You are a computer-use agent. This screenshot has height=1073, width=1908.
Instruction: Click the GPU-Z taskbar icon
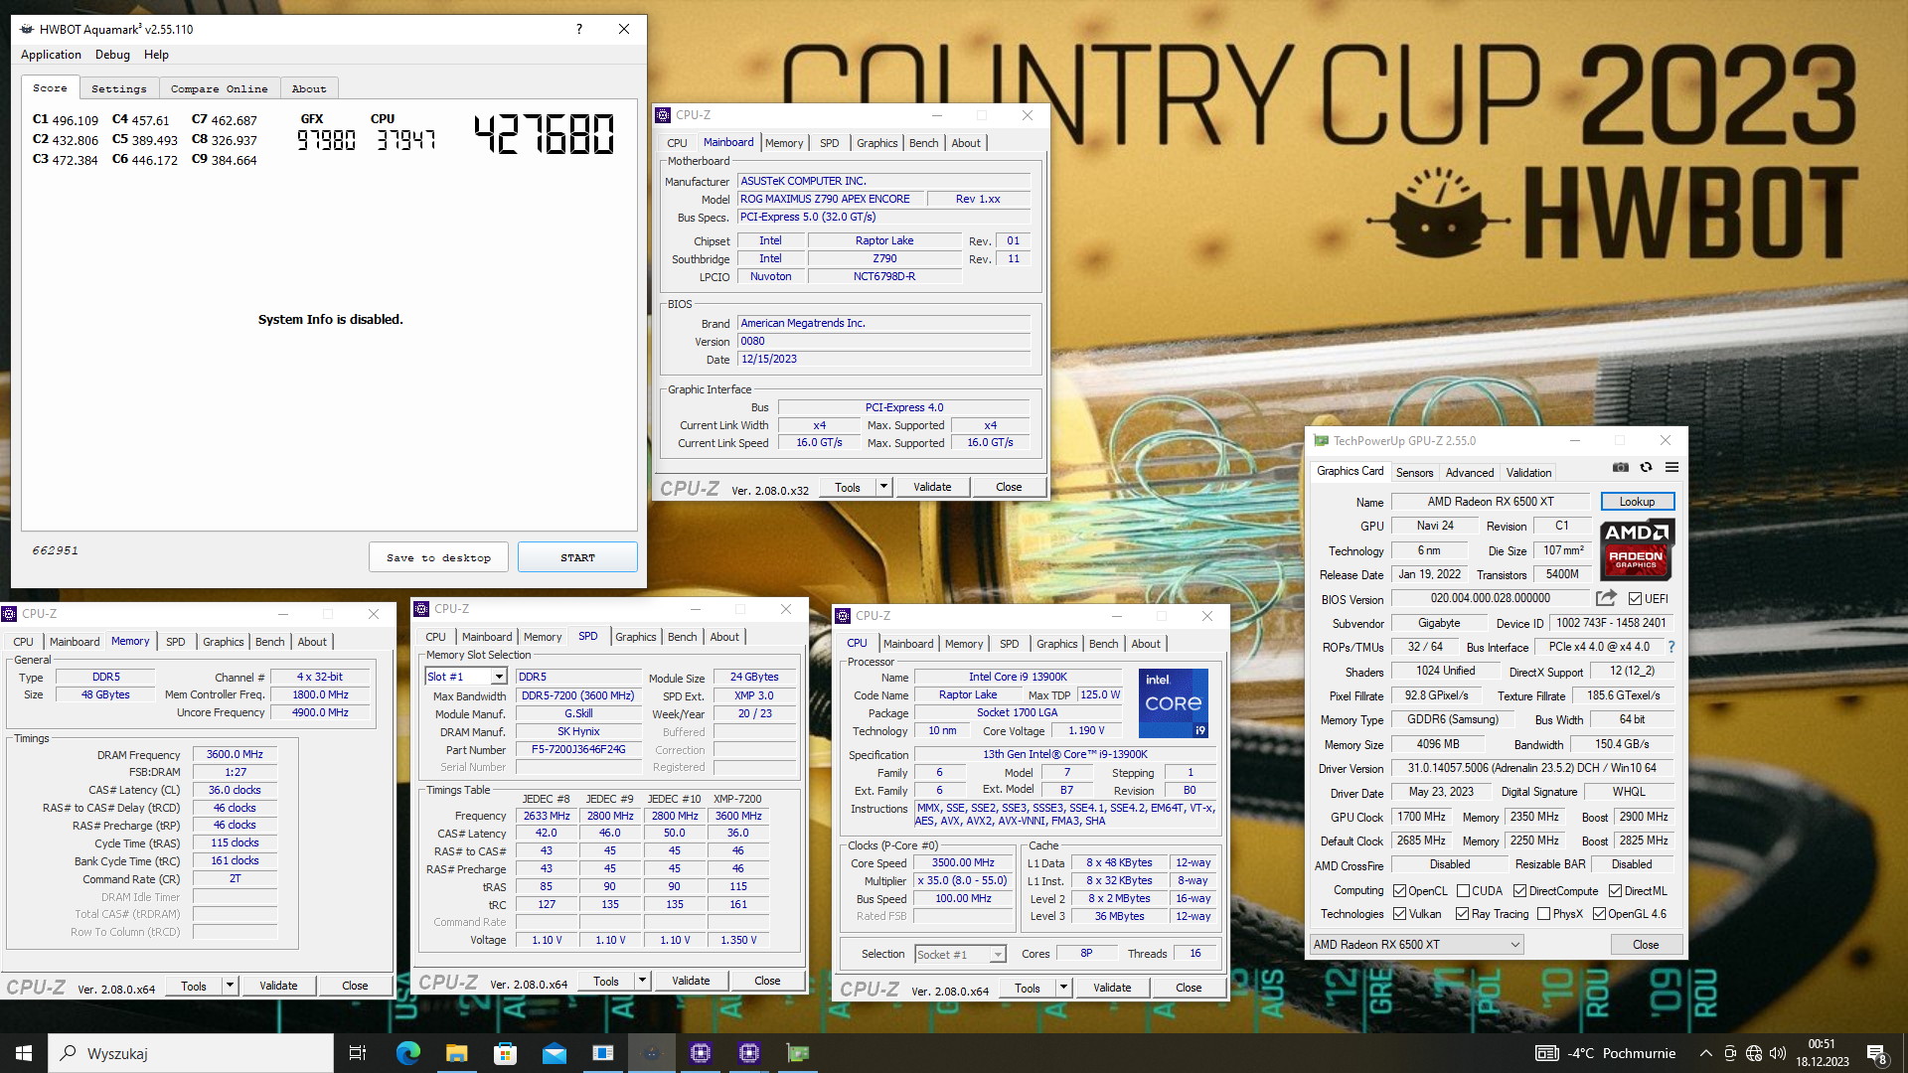(797, 1053)
